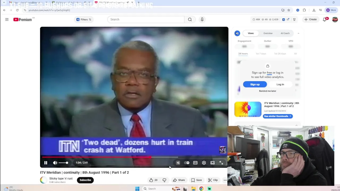340x191 pixels.
Task: Go back in the browser
Action: [x=4, y=10]
